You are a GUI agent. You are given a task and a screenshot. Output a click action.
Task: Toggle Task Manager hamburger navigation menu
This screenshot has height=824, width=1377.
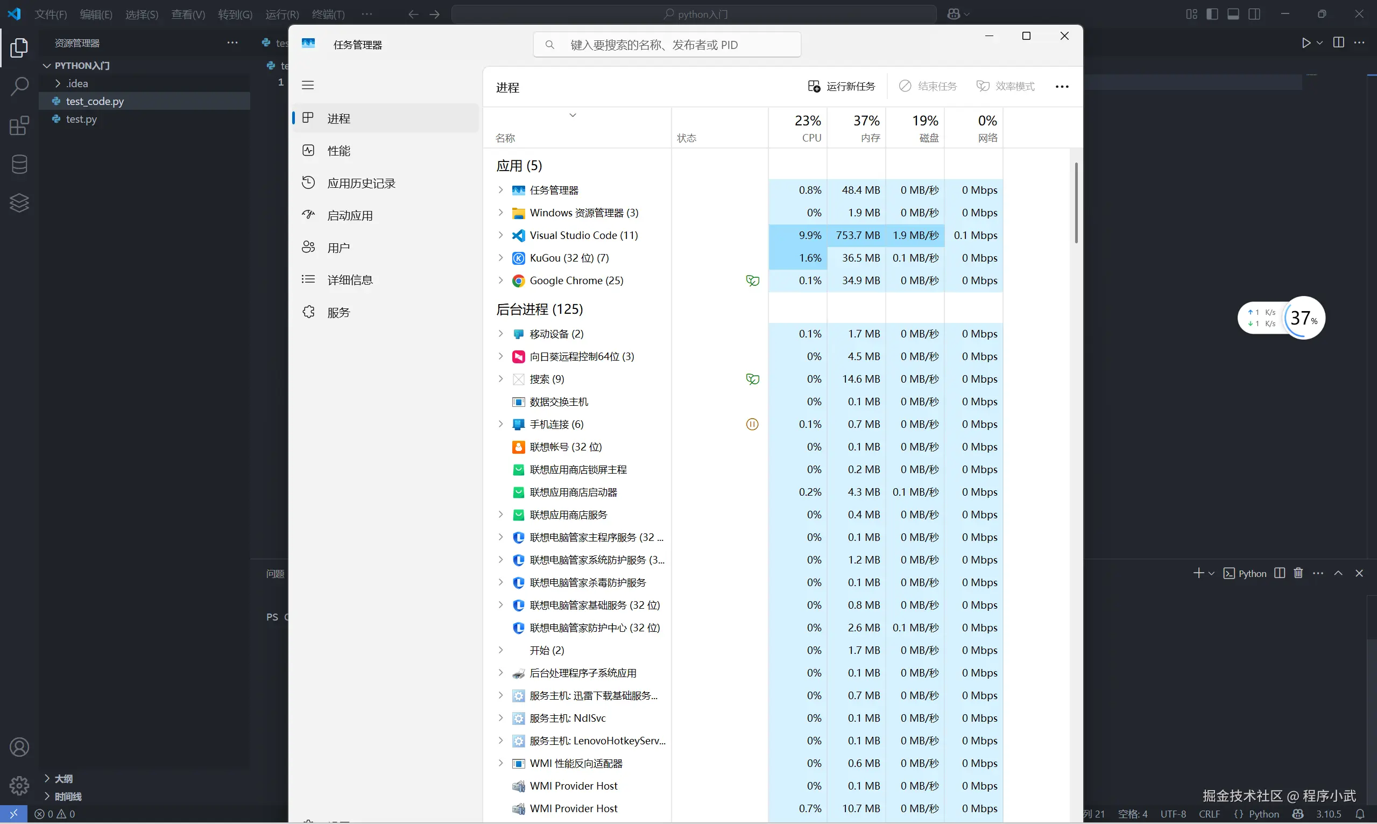[307, 85]
